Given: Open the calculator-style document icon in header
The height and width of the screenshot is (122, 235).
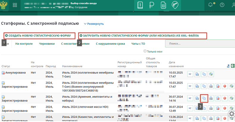Looking at the screenshot, I should [163, 5].
